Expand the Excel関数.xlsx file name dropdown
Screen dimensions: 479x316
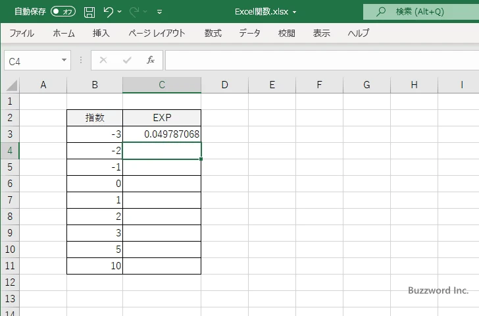pos(294,12)
